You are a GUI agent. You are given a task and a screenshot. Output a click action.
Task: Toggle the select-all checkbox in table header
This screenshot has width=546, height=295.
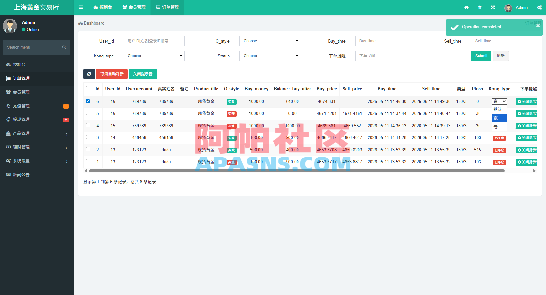88,88
